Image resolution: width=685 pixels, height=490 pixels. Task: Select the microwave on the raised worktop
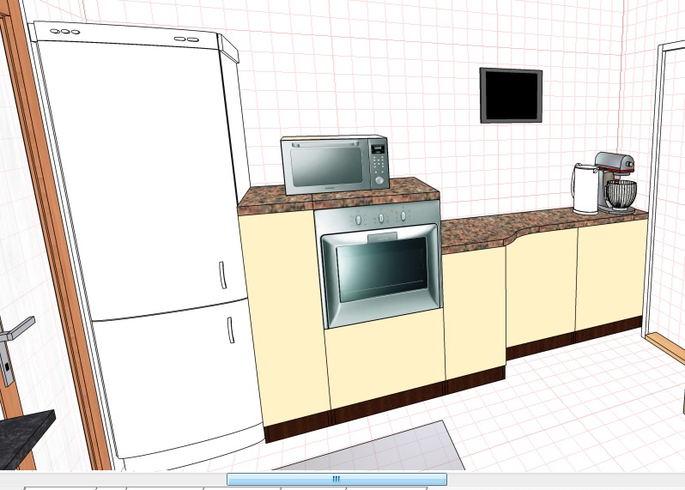click(x=335, y=164)
